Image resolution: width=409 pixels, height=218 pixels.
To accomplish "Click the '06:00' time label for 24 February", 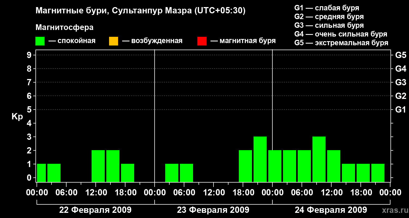I will pyautogui.click(x=302, y=193).
